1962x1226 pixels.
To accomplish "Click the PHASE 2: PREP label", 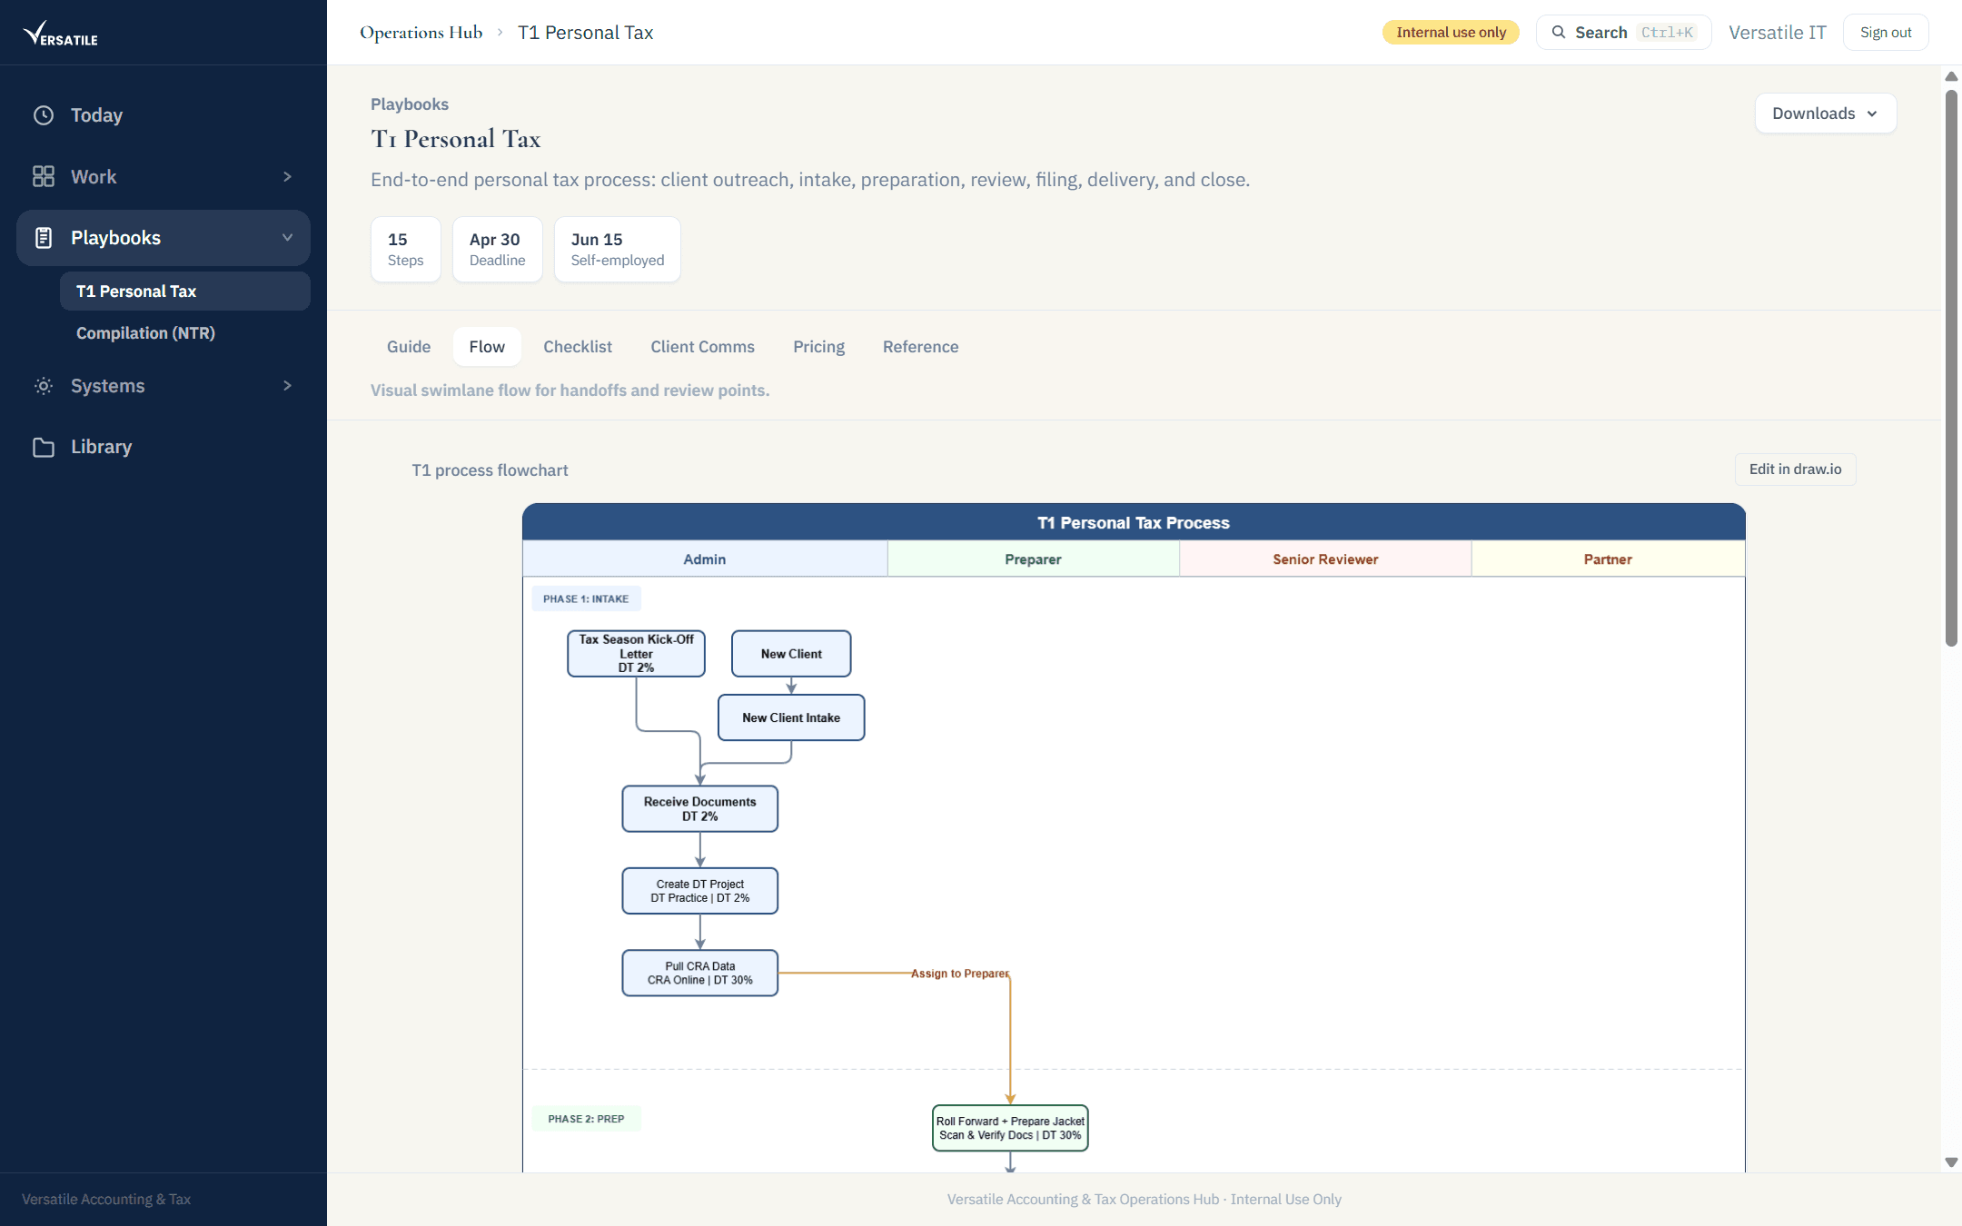I will tap(586, 1119).
